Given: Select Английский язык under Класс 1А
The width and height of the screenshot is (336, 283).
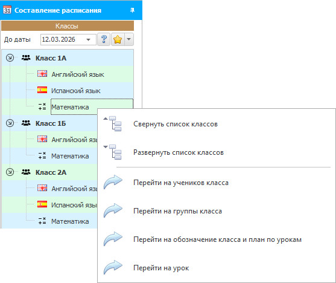Looking at the screenshot, I should [x=78, y=74].
